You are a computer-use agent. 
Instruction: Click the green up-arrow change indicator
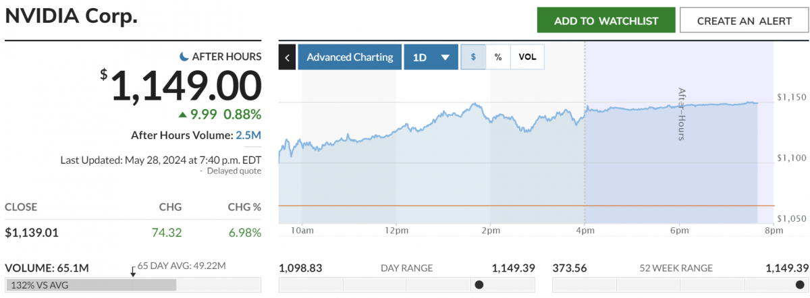click(x=183, y=114)
